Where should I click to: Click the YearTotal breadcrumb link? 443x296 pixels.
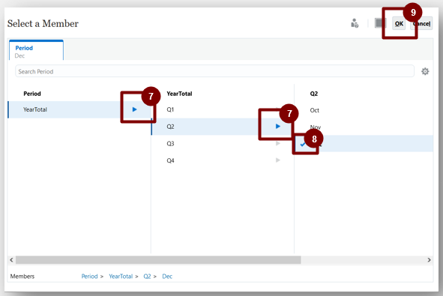click(121, 277)
